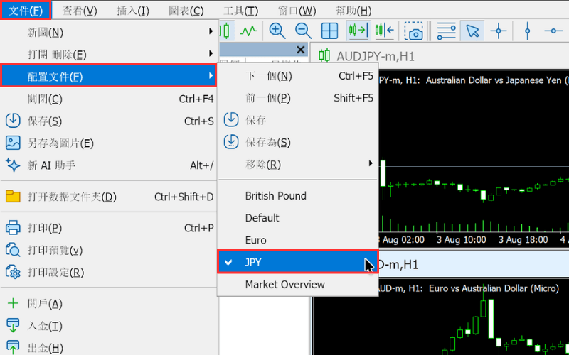This screenshot has height=355, width=569.
Task: Click the withdrawal icon beside 出金
Action: click(13, 347)
